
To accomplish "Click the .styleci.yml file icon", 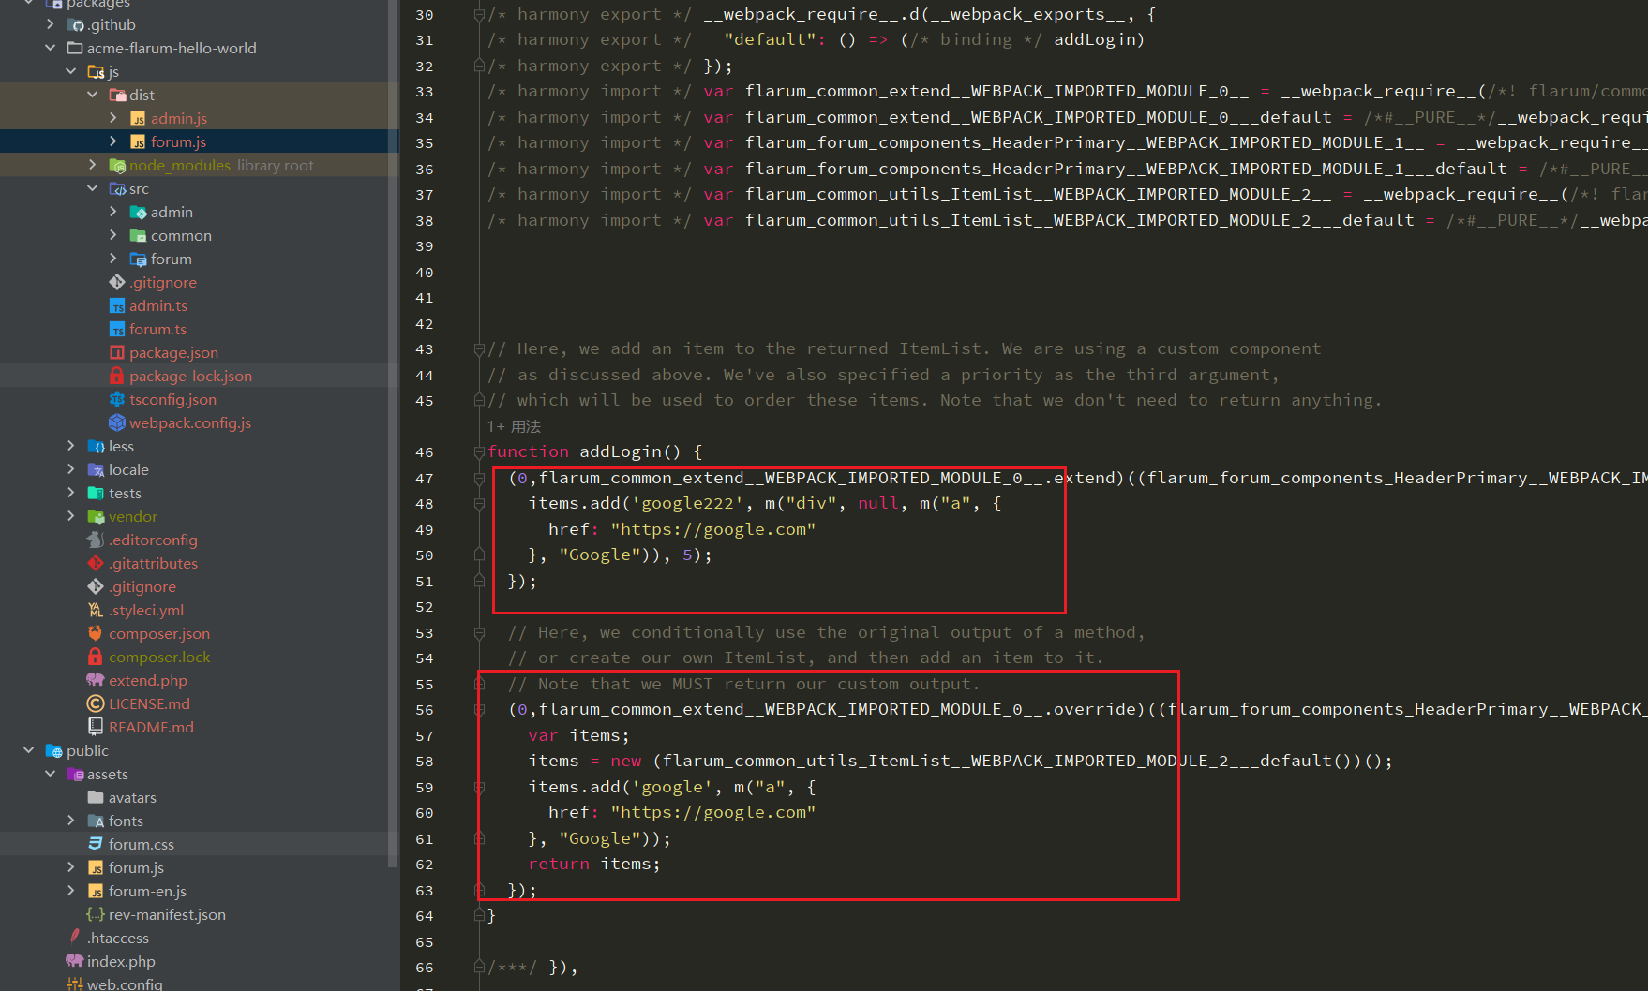I will (x=96, y=610).
